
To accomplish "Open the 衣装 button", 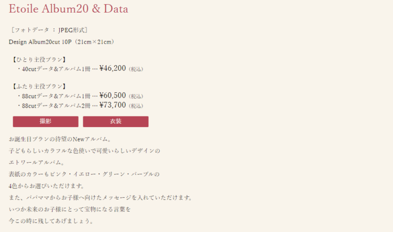I will coord(116,122).
